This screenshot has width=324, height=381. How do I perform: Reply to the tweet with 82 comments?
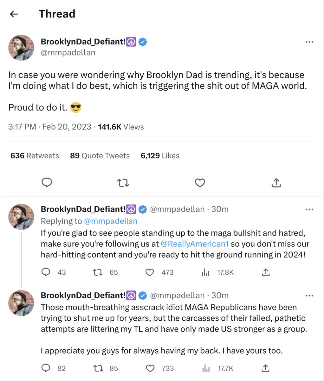click(46, 368)
